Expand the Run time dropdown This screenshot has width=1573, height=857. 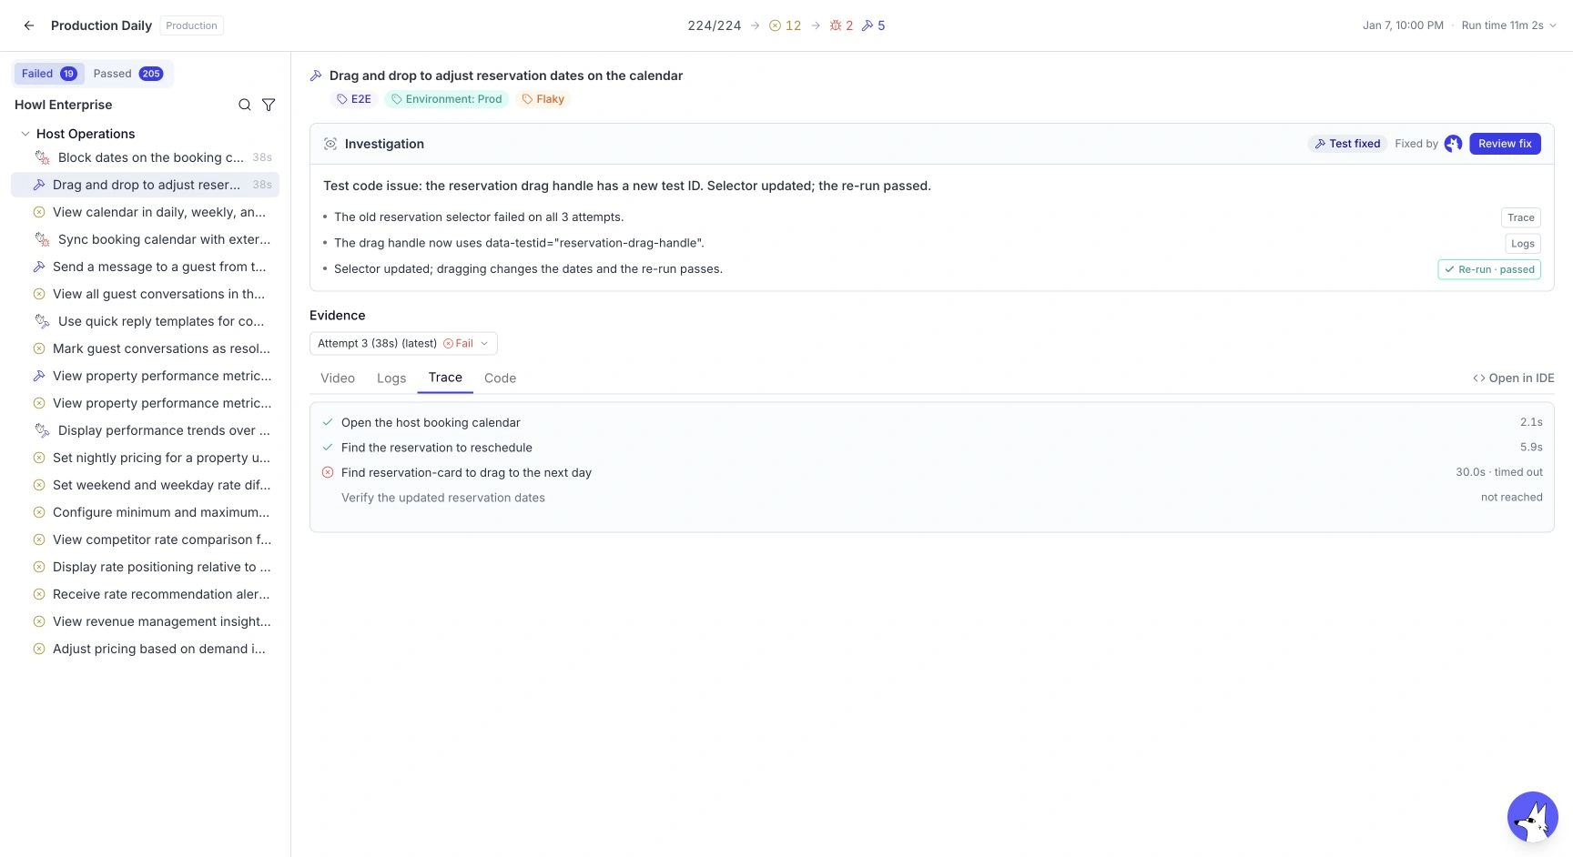[x=1508, y=25]
